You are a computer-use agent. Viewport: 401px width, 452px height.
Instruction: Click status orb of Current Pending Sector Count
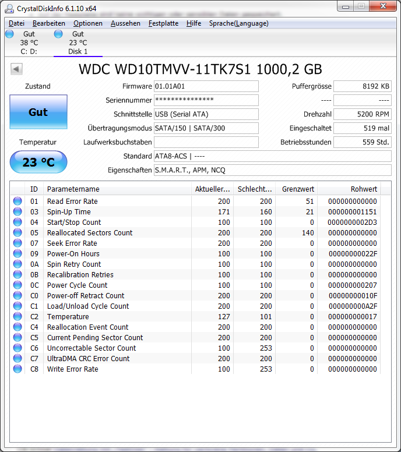coord(17,337)
